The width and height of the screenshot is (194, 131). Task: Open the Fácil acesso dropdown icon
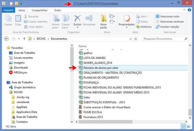(x=112, y=21)
